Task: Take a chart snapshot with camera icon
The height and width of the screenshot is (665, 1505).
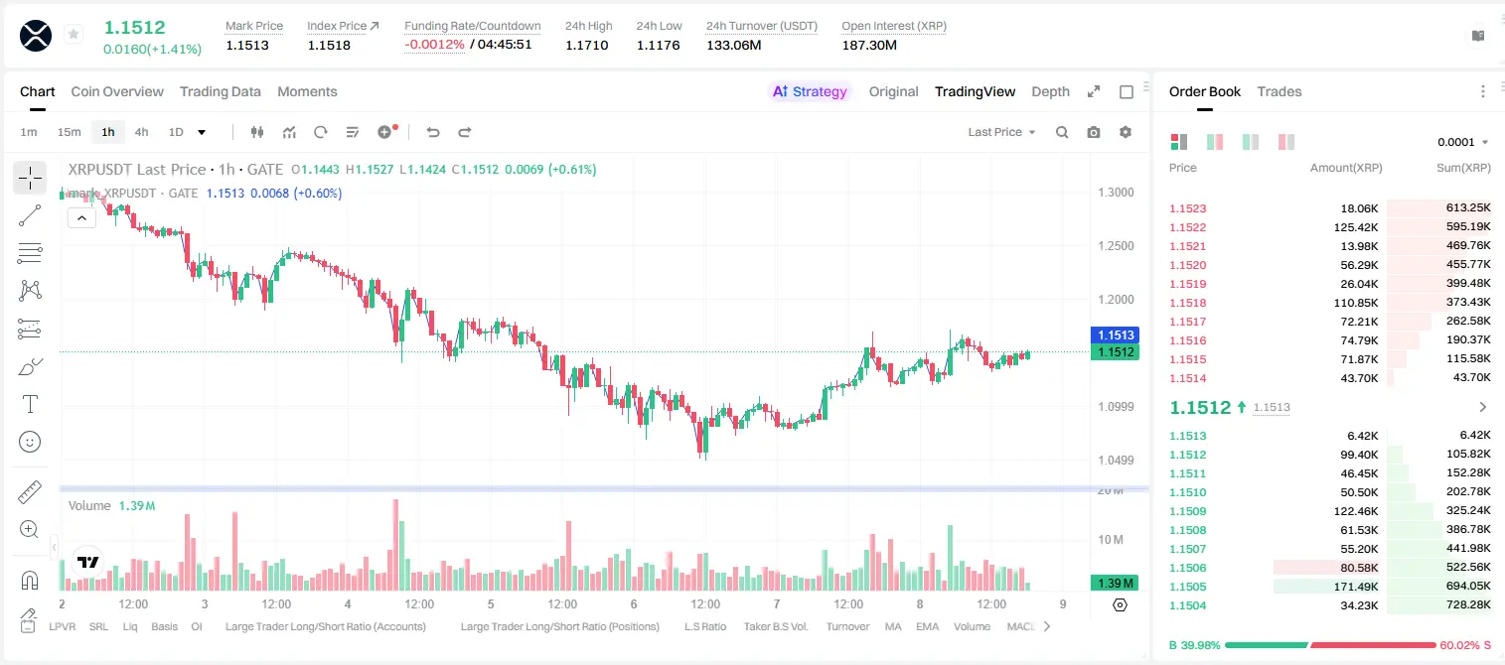Action: click(x=1094, y=132)
